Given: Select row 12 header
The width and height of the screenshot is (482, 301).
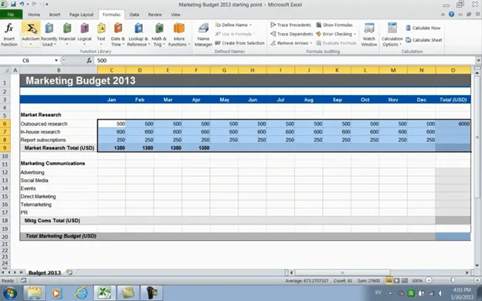Looking at the screenshot, I should 5,172.
